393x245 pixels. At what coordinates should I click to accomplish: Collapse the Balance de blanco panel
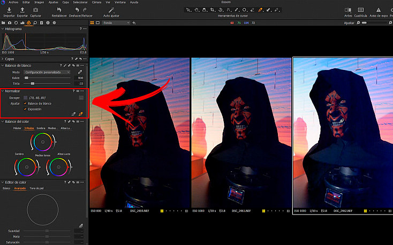tap(3, 66)
